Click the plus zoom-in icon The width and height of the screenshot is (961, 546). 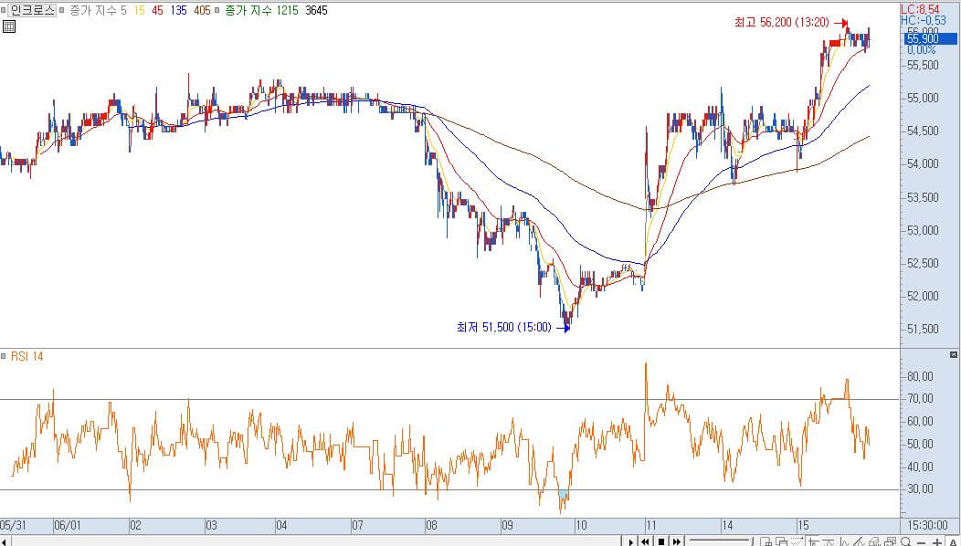937,542
